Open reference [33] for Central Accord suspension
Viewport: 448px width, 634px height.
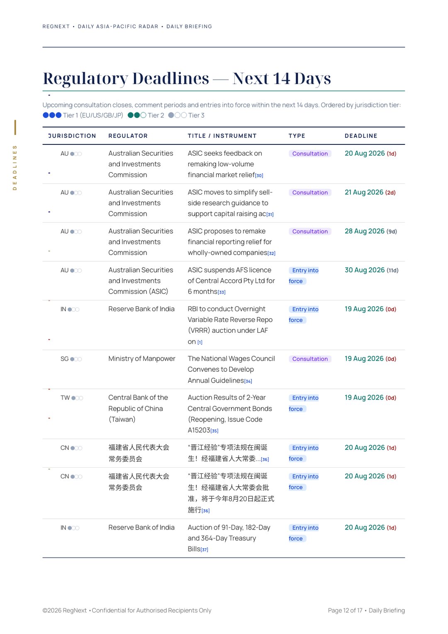(x=222, y=292)
